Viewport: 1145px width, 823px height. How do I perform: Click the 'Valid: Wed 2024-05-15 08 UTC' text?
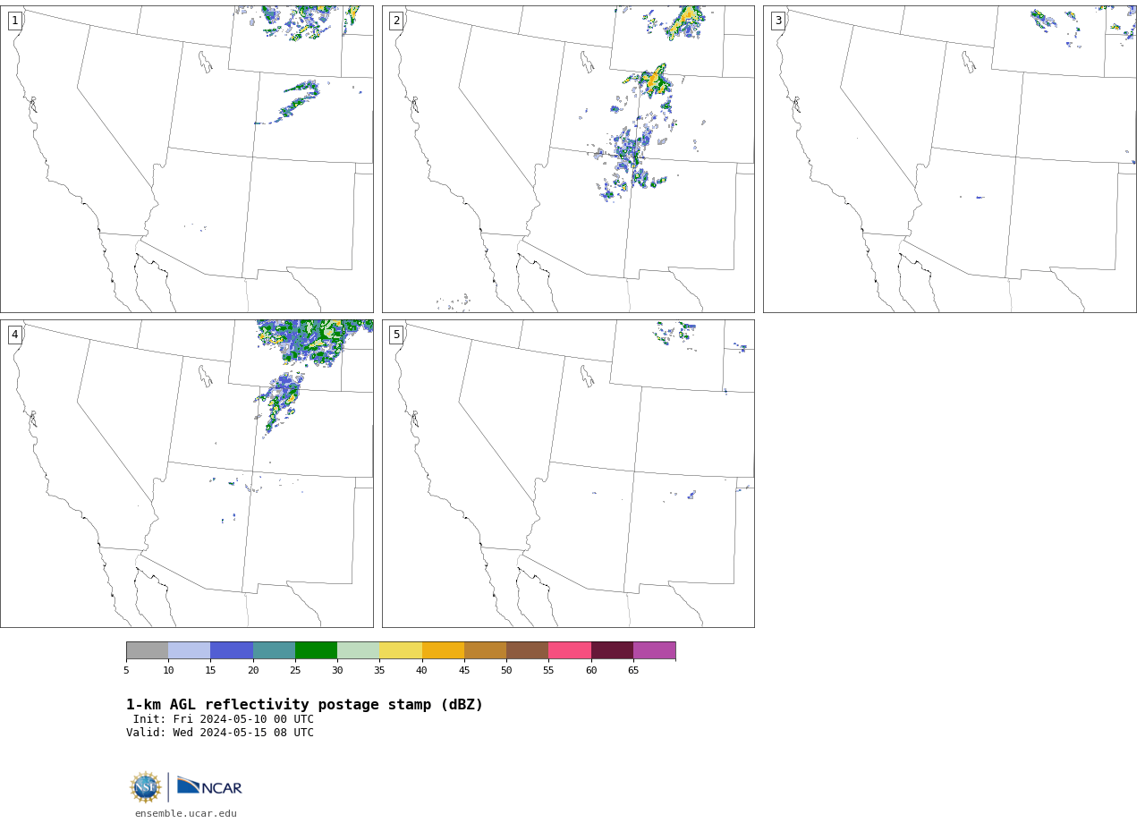coord(220,733)
